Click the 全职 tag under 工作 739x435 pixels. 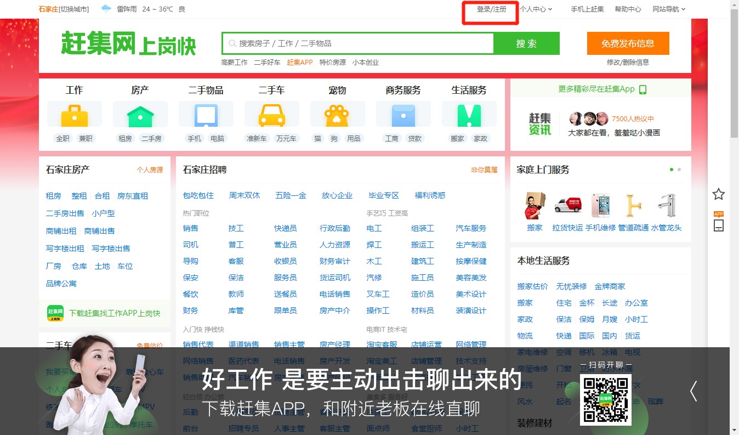click(x=63, y=139)
